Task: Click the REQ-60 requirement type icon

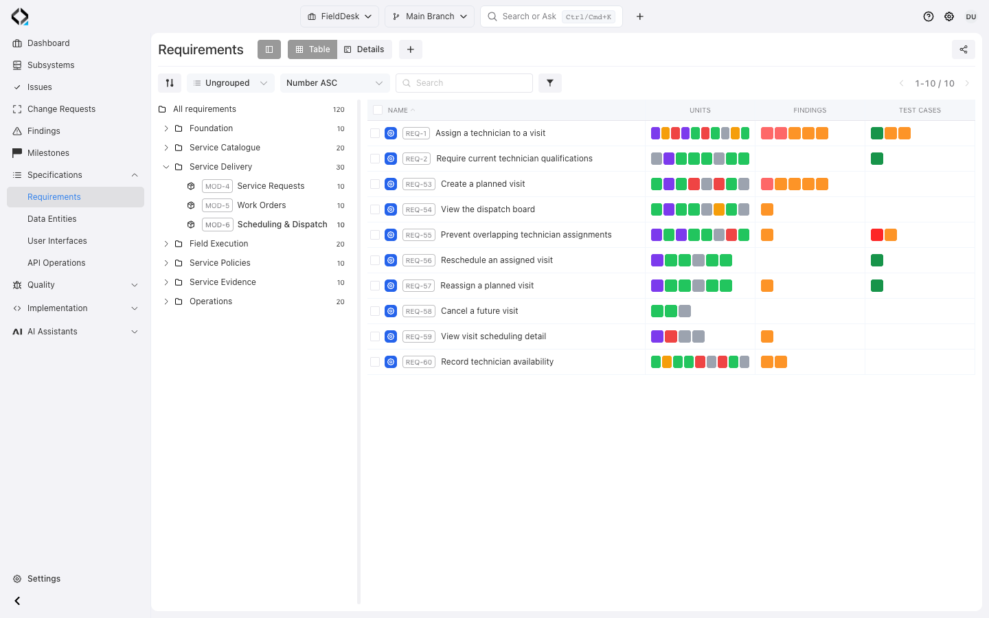Action: click(x=391, y=362)
